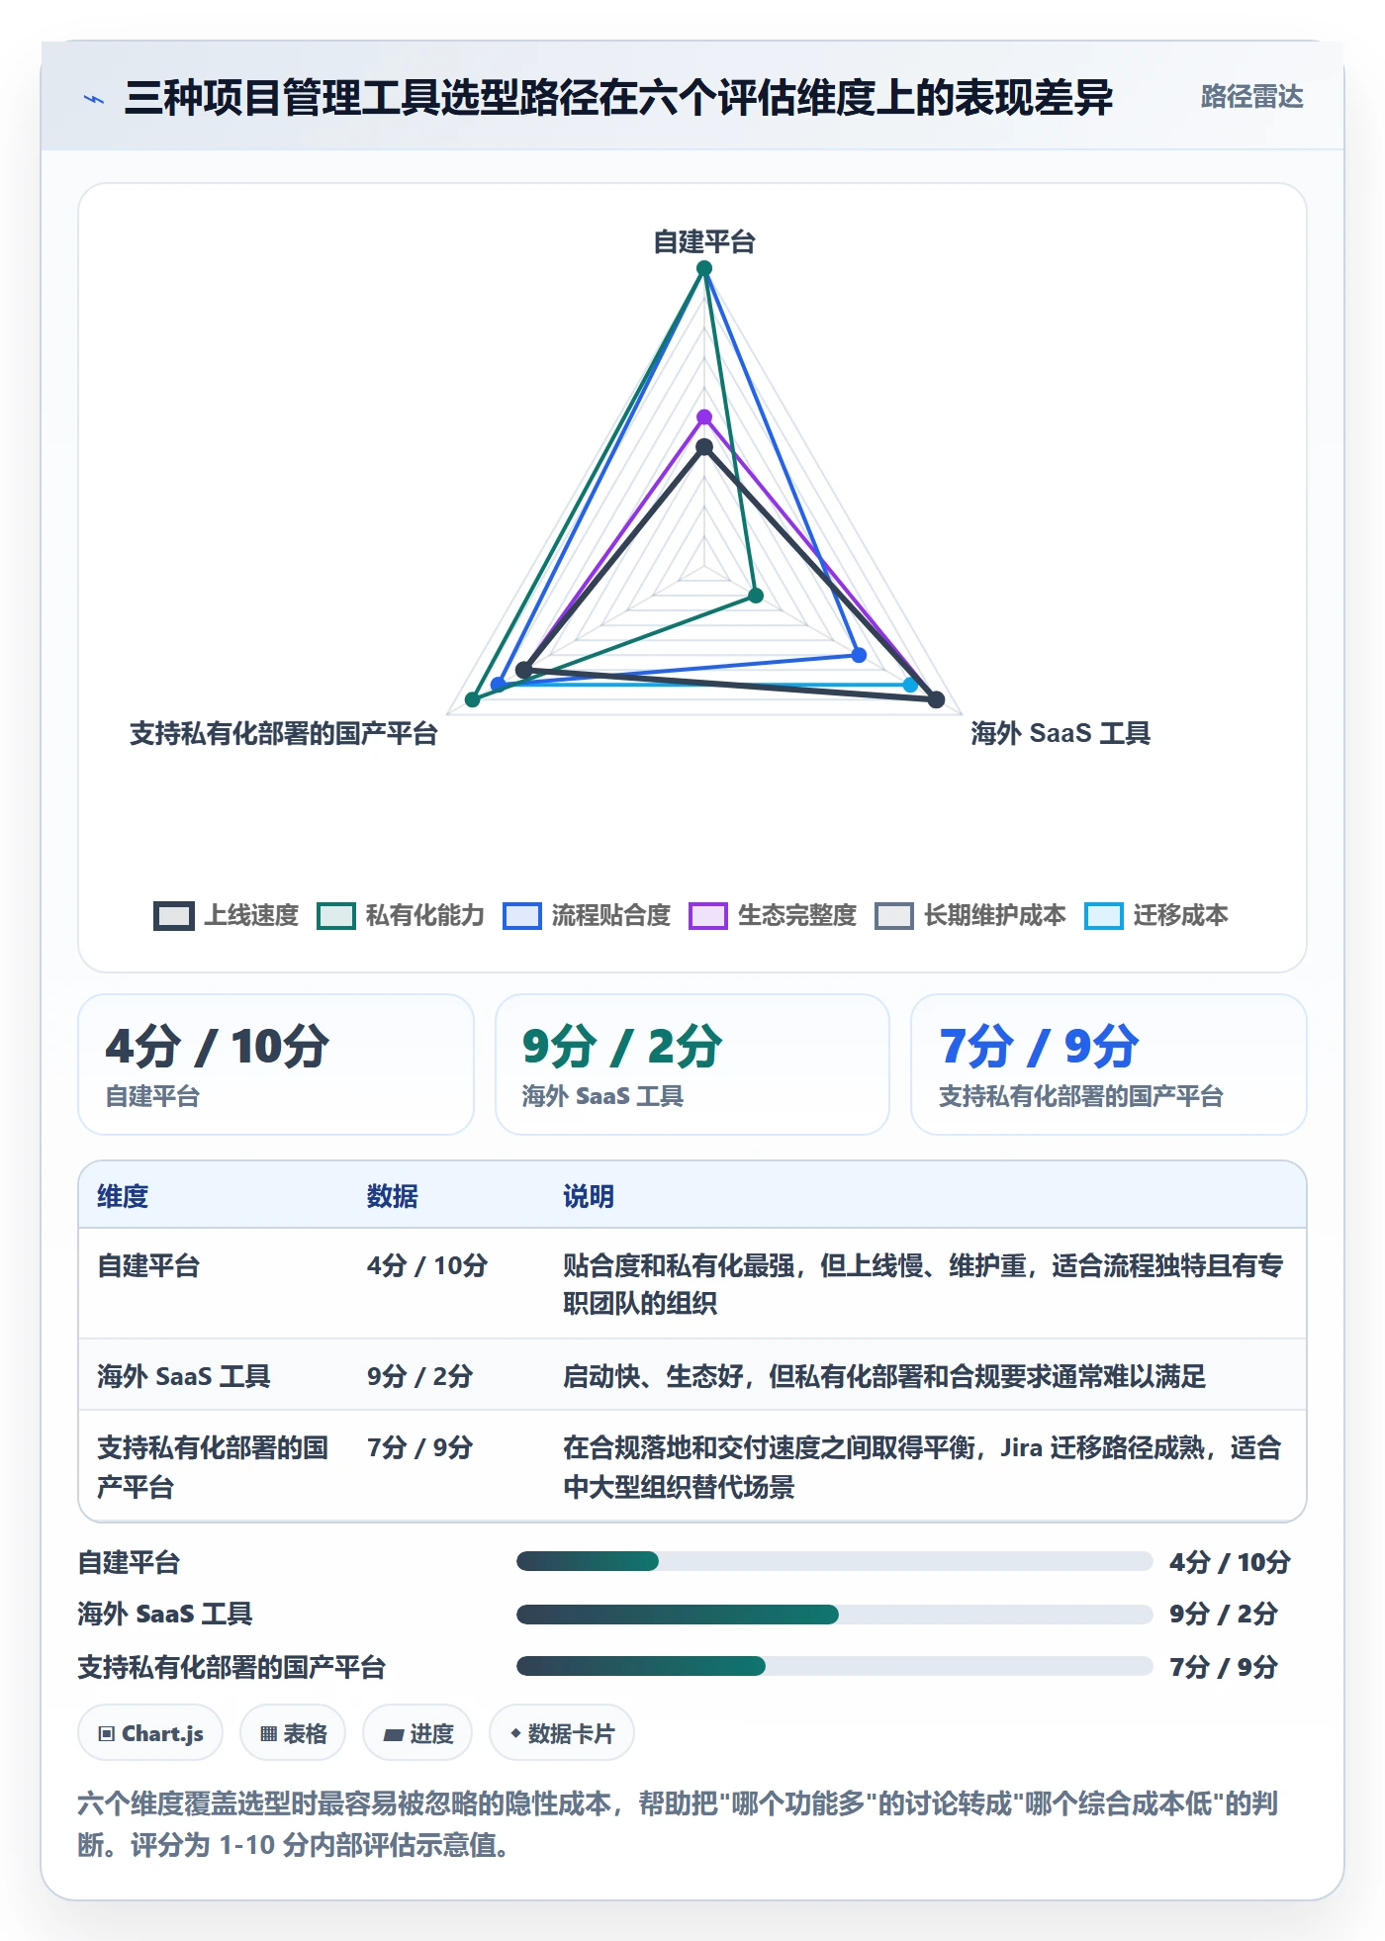Click the teal radar point near center
Screen dimensions: 1385x1941
(x=756, y=596)
